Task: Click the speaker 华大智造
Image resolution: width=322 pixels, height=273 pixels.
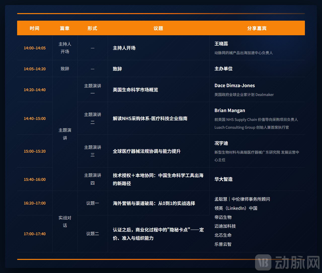Action: pyautogui.click(x=223, y=179)
